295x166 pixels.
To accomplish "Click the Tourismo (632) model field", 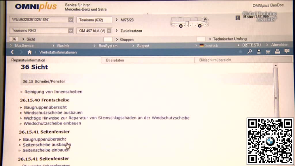I will pos(94,20).
